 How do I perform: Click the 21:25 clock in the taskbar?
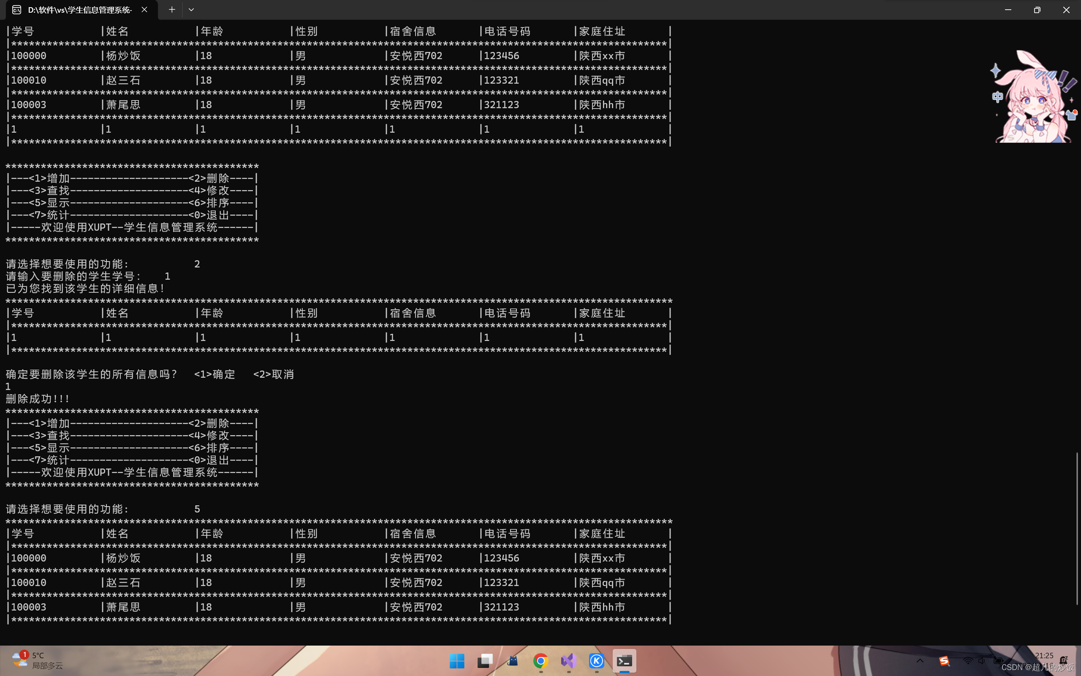(x=1043, y=656)
